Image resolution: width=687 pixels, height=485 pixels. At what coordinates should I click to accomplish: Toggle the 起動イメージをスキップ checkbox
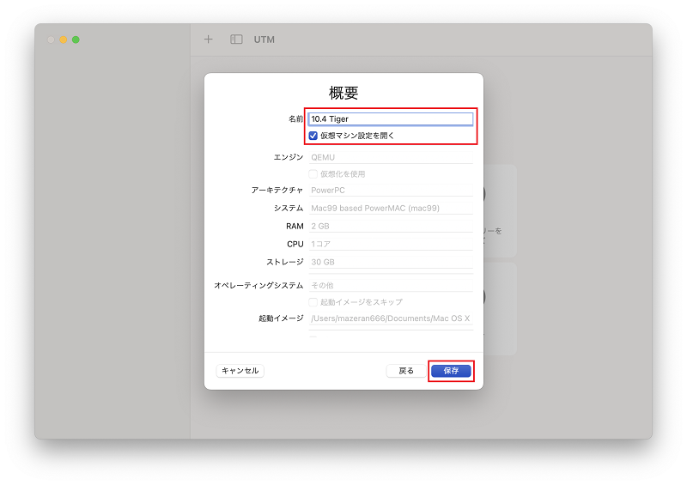(x=313, y=302)
